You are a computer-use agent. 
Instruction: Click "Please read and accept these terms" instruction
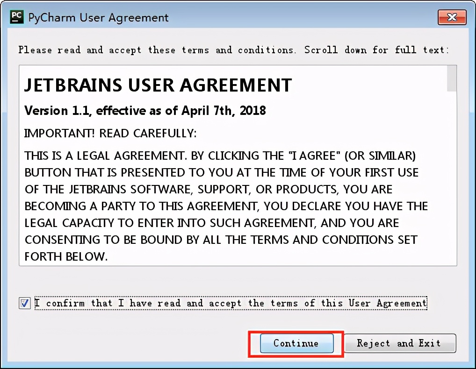coord(233,50)
